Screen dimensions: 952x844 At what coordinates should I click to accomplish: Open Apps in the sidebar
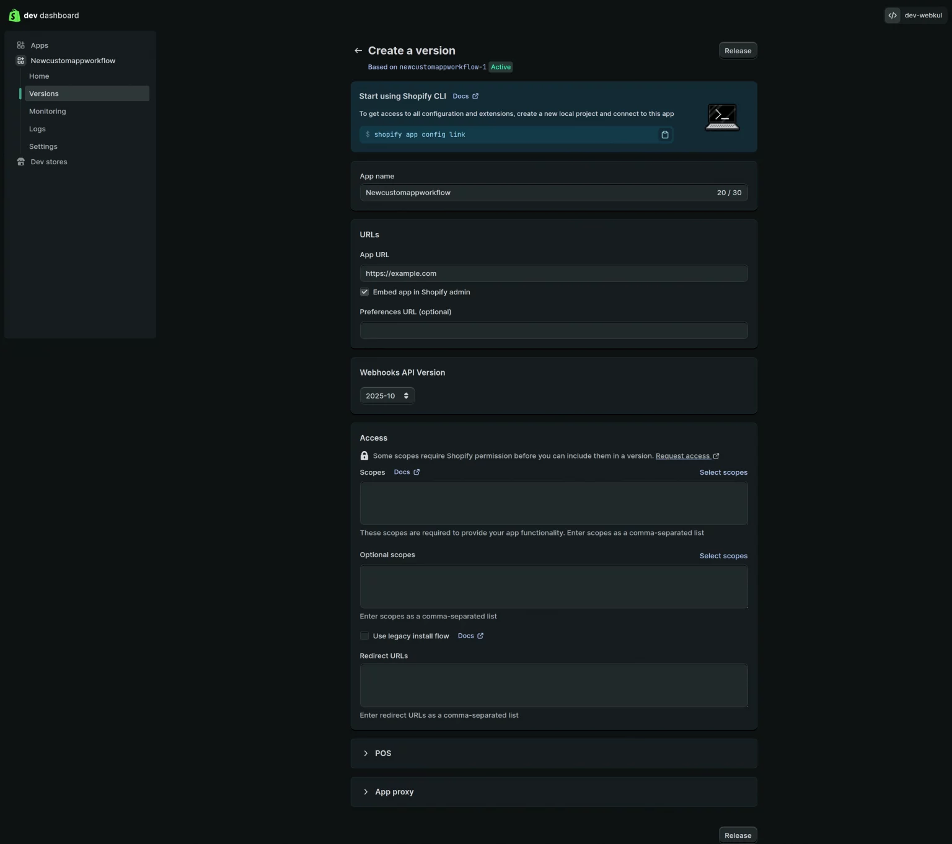click(x=40, y=45)
